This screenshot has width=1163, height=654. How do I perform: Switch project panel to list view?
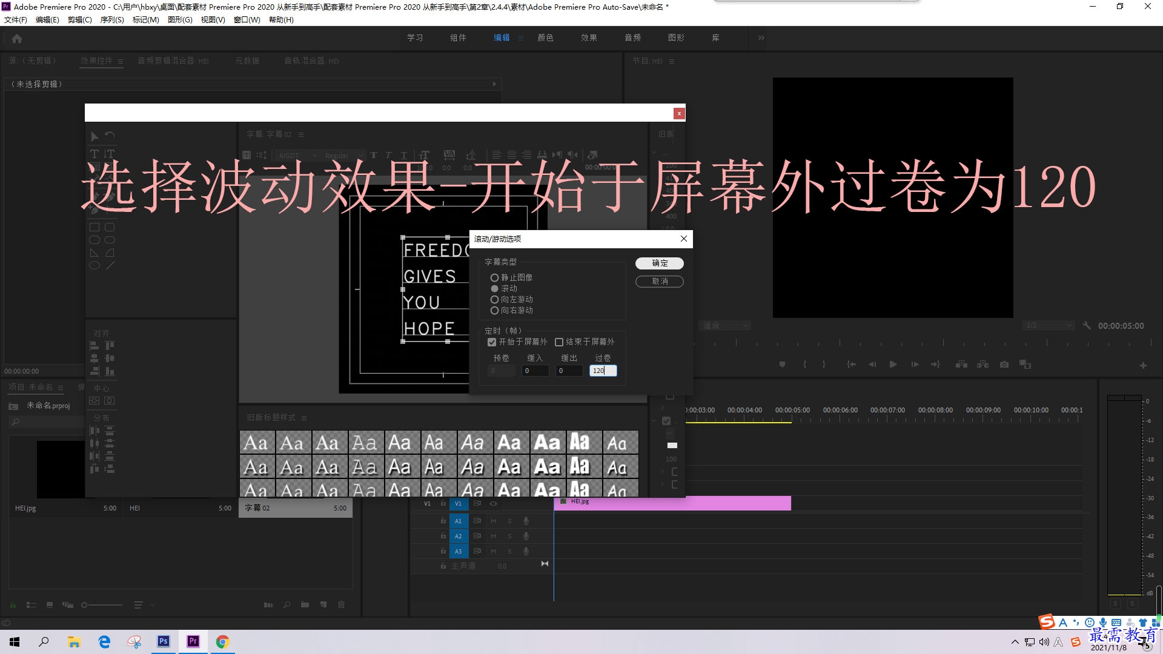[x=31, y=605]
